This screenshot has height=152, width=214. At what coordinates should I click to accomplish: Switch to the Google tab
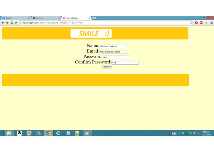15,18
